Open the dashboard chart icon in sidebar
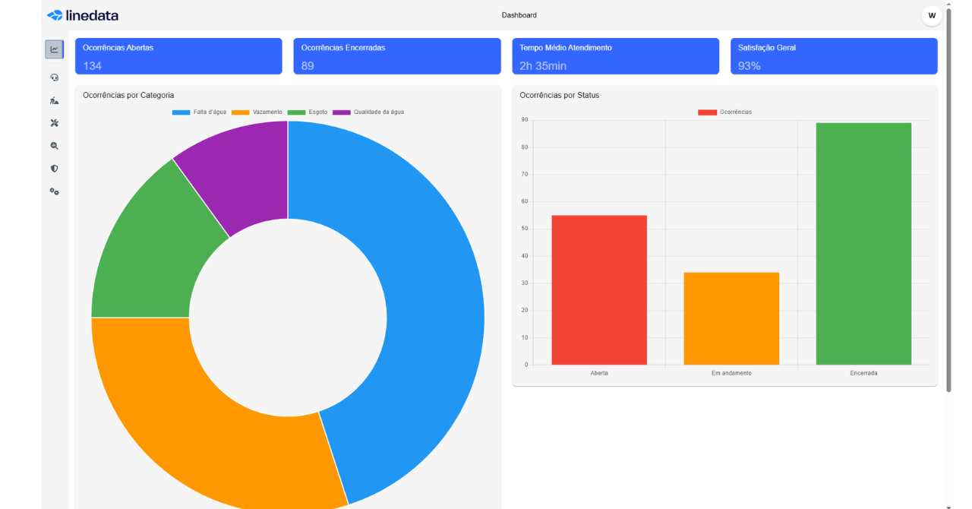The image size is (972, 509). (x=54, y=49)
